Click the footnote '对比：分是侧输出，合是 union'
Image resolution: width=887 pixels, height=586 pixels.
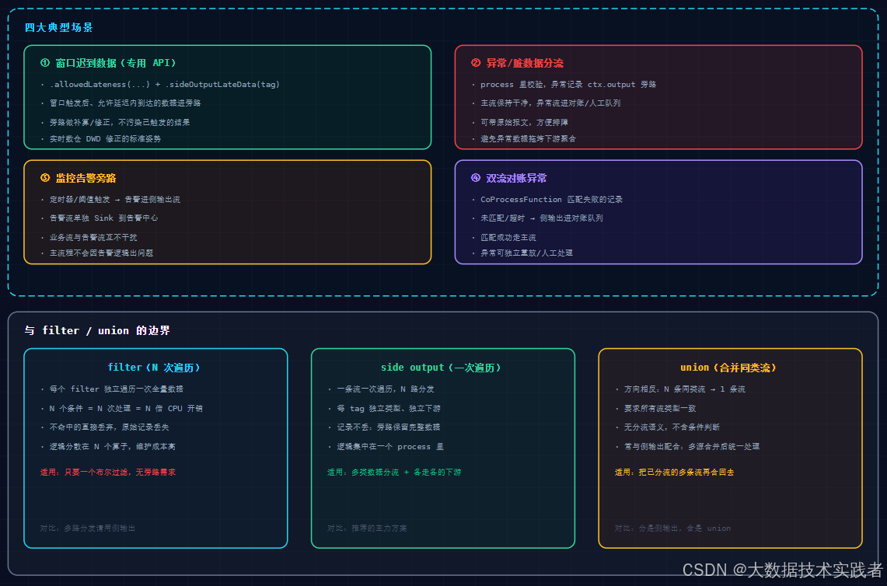pyautogui.click(x=672, y=528)
